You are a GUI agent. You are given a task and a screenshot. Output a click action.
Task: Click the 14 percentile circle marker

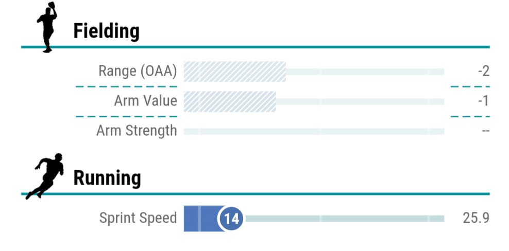(232, 219)
